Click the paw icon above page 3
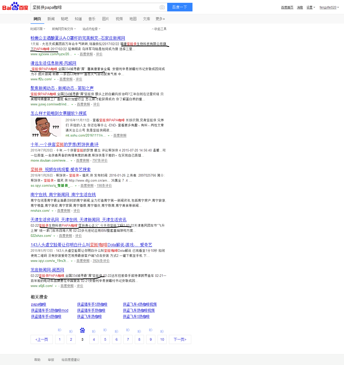This screenshot has height=365, width=344. click(82, 330)
